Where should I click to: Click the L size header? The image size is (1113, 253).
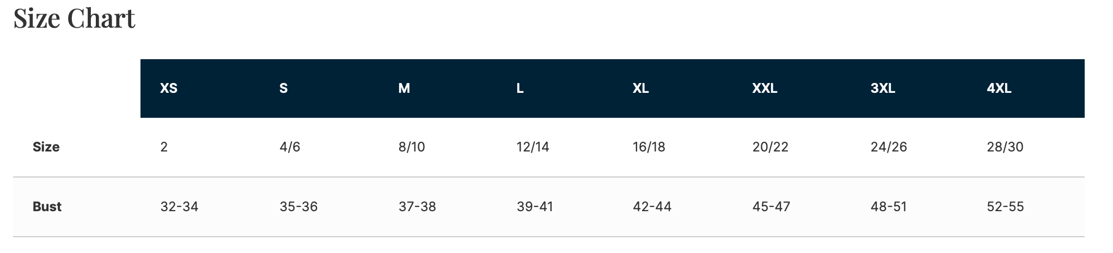(520, 88)
